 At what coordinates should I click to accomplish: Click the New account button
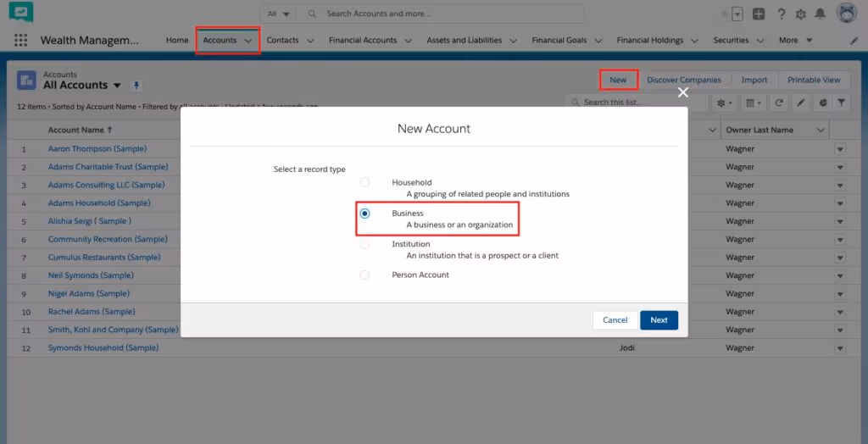pos(618,80)
